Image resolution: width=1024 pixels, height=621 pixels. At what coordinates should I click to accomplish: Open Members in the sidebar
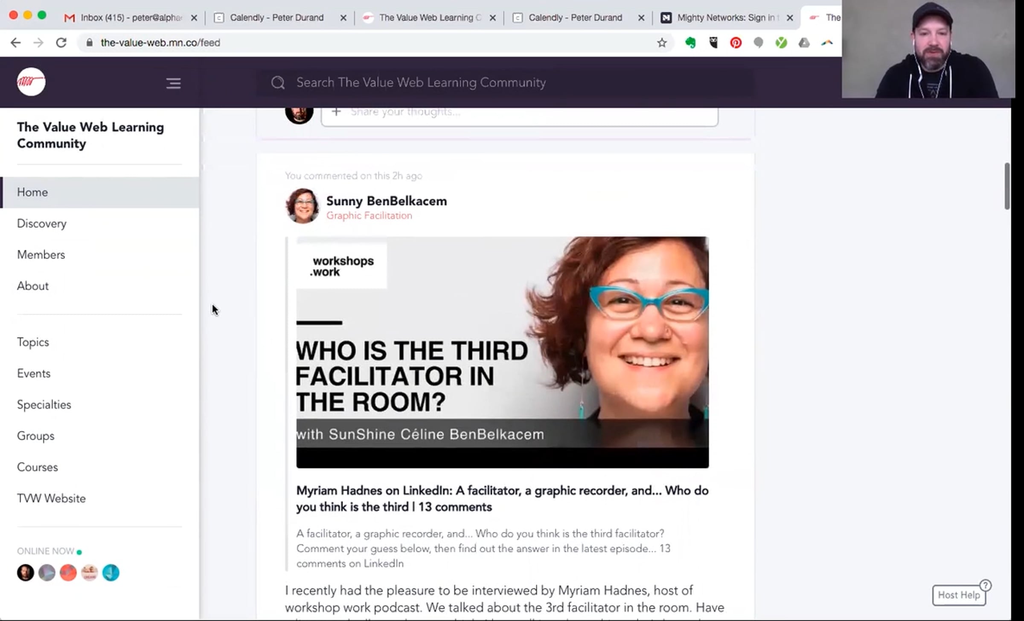41,254
